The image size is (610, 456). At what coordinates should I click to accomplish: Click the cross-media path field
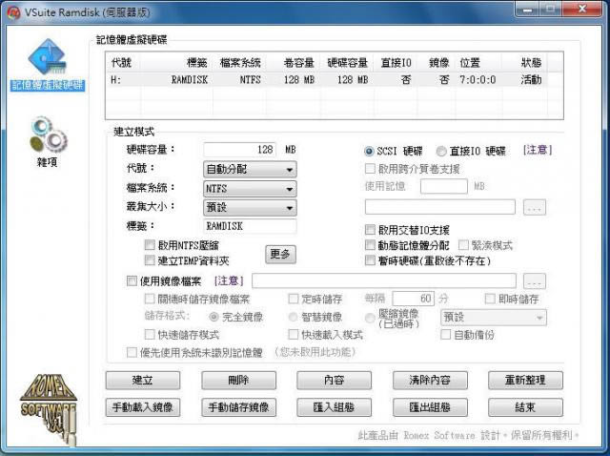(440, 207)
